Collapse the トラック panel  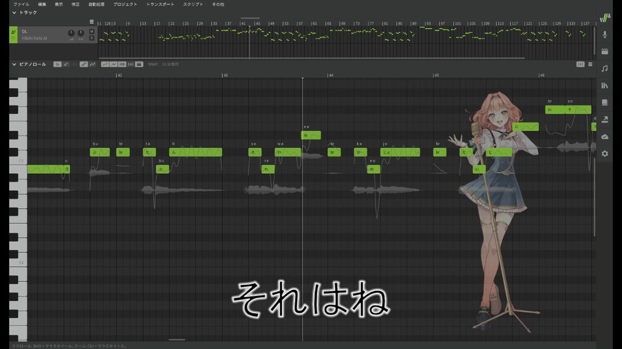pos(14,13)
